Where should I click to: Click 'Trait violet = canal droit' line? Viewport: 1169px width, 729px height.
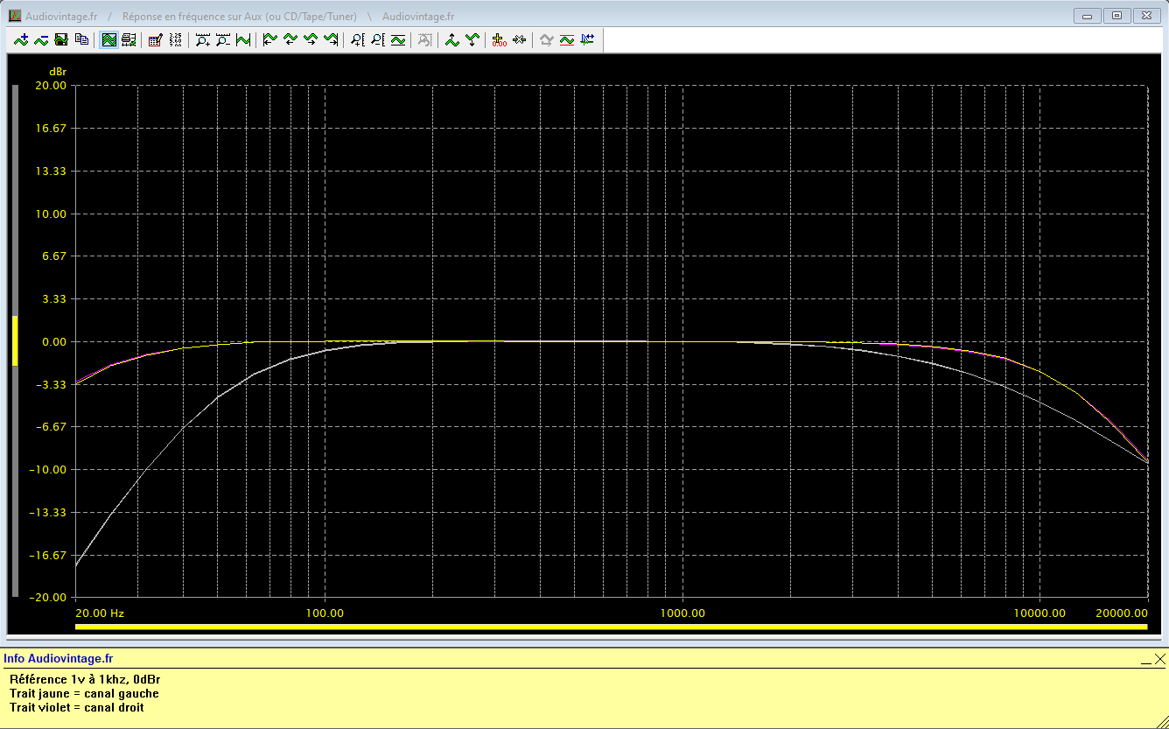click(x=77, y=707)
